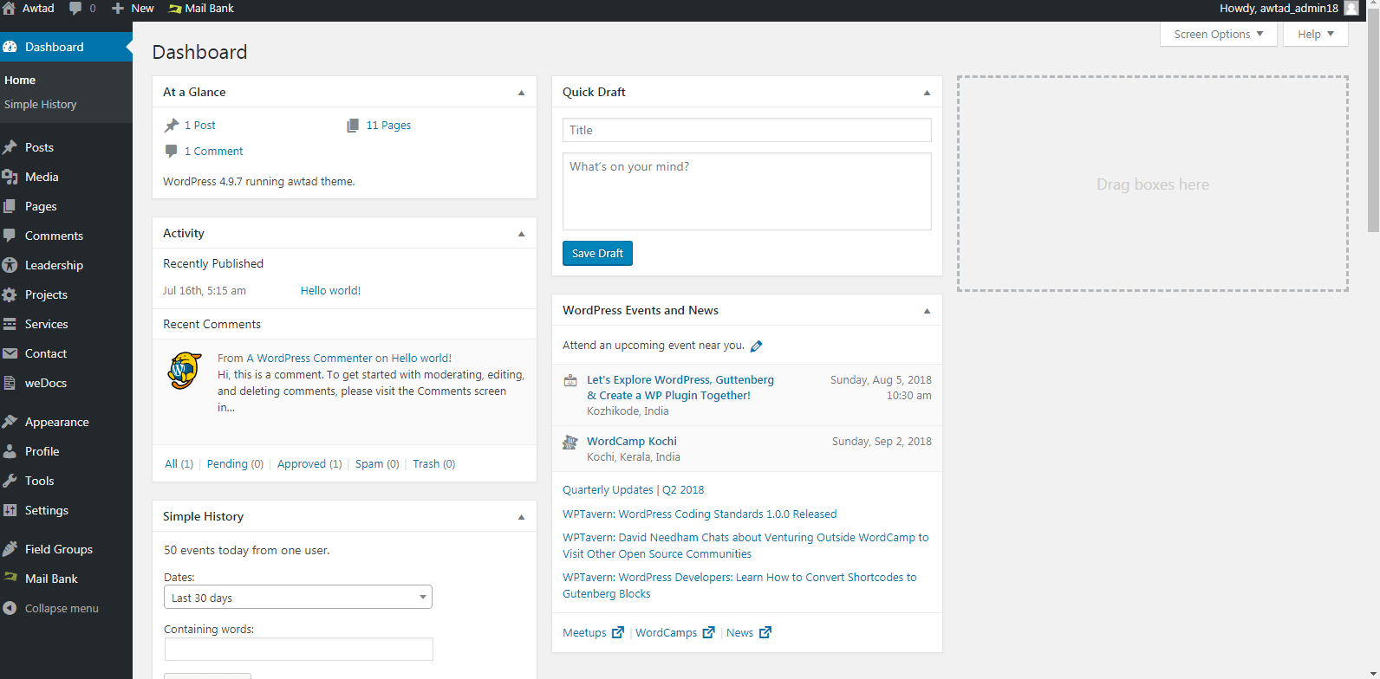Filter comments by Spam (0)
The width and height of the screenshot is (1380, 679).
pyautogui.click(x=377, y=464)
